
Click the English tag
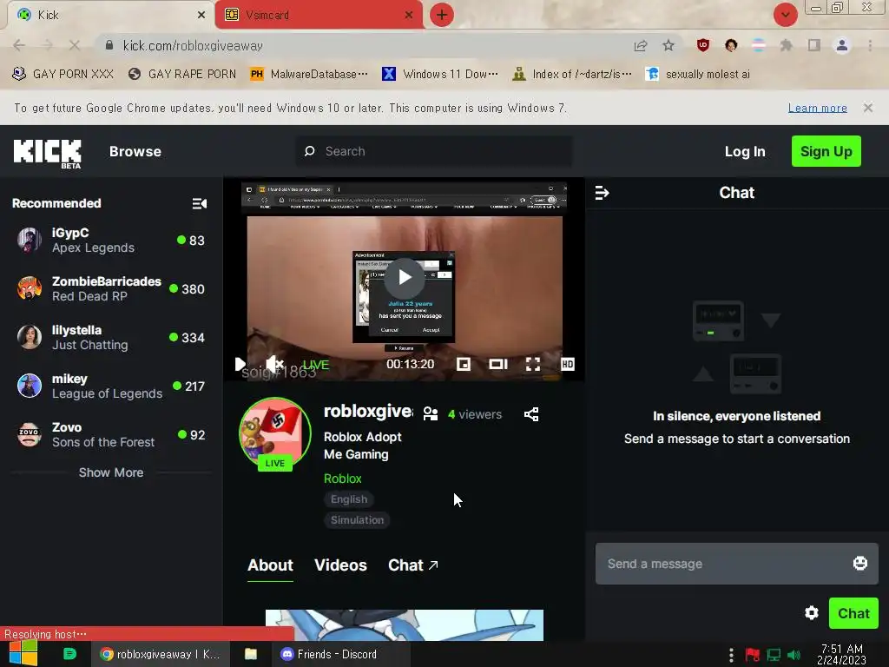tap(349, 499)
